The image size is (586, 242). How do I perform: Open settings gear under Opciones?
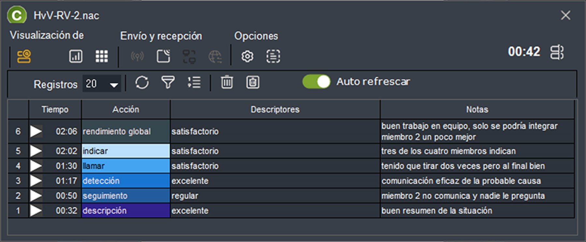(x=247, y=56)
